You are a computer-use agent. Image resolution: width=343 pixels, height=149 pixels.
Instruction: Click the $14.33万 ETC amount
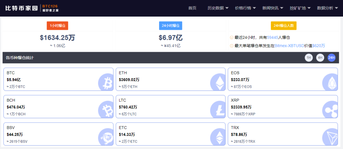click(127, 134)
